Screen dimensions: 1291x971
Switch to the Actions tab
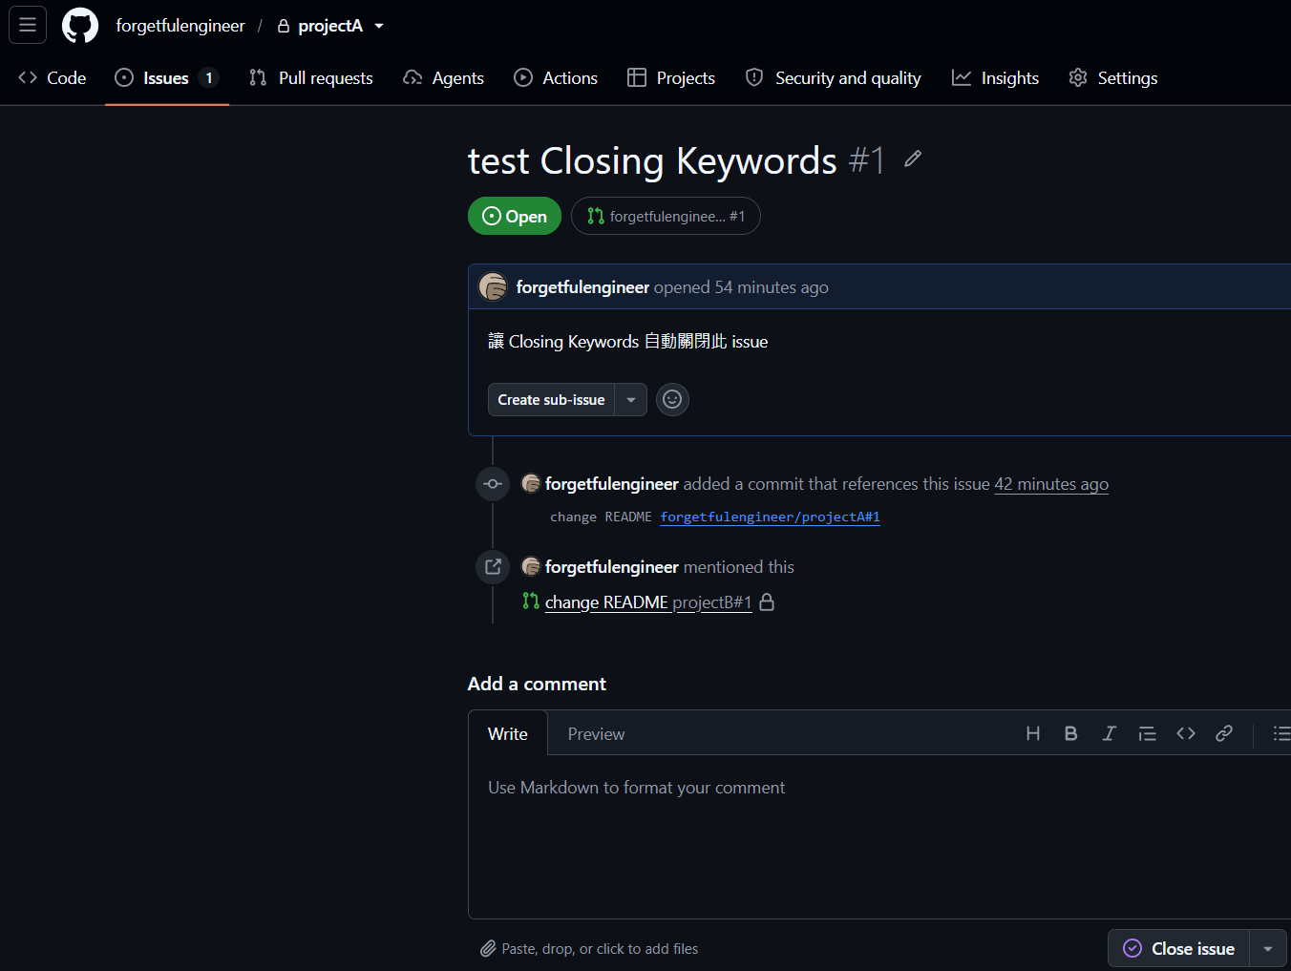tap(556, 78)
